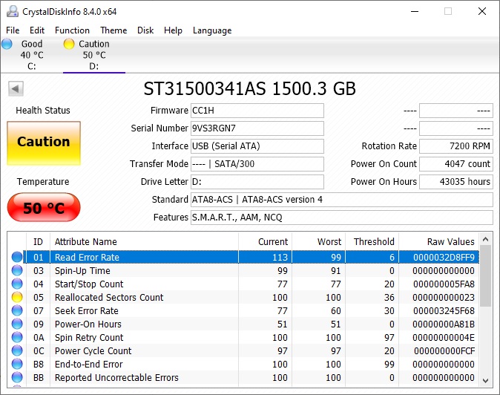Click the Serial Number field 9VS3RGN7
Image resolution: width=500 pixels, height=395 pixels.
tap(257, 128)
